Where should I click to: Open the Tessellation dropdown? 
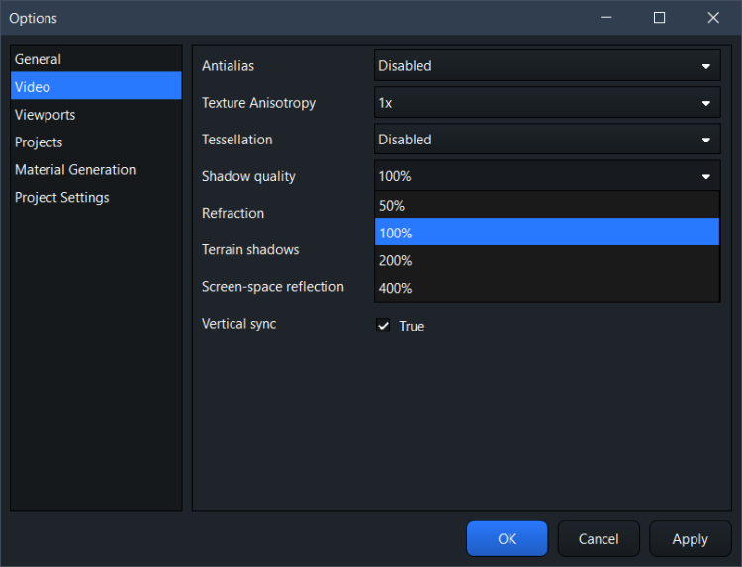pos(546,140)
